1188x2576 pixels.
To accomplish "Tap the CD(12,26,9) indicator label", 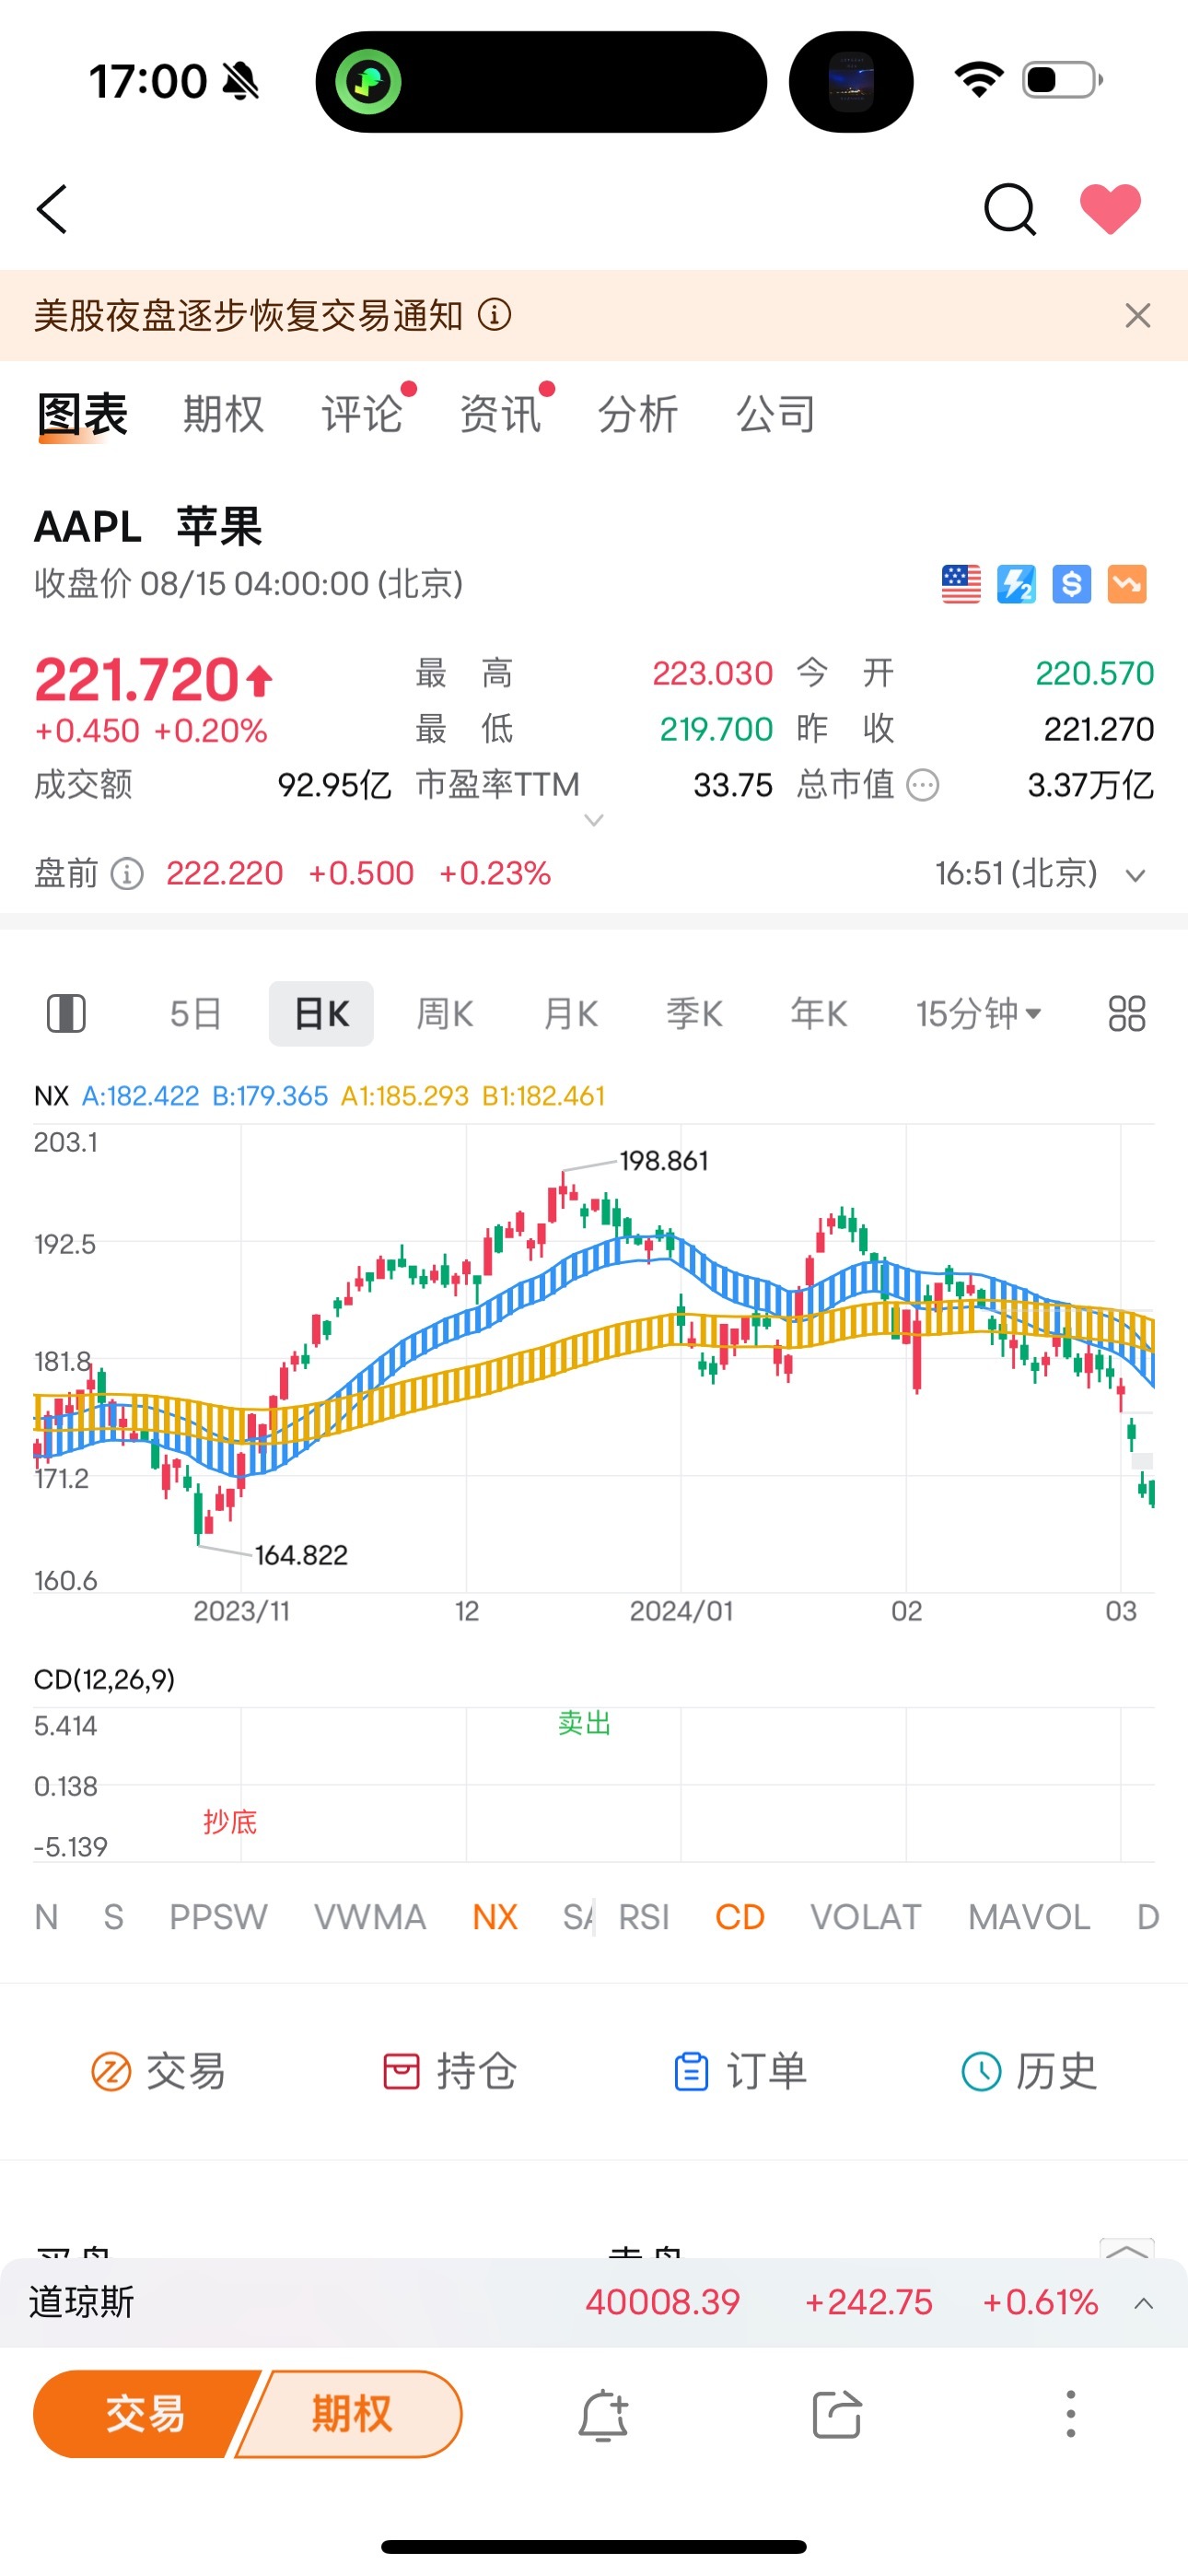I will [104, 1679].
